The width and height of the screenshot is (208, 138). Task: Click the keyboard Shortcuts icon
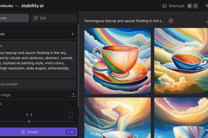tap(165, 6)
